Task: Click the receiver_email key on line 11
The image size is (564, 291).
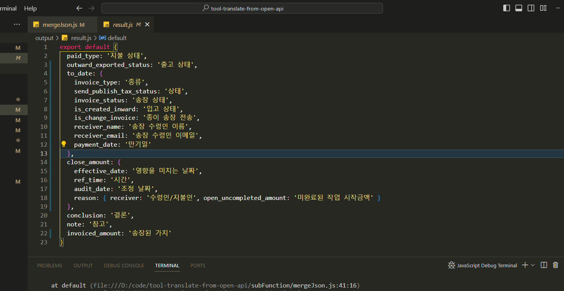Action: click(99, 135)
